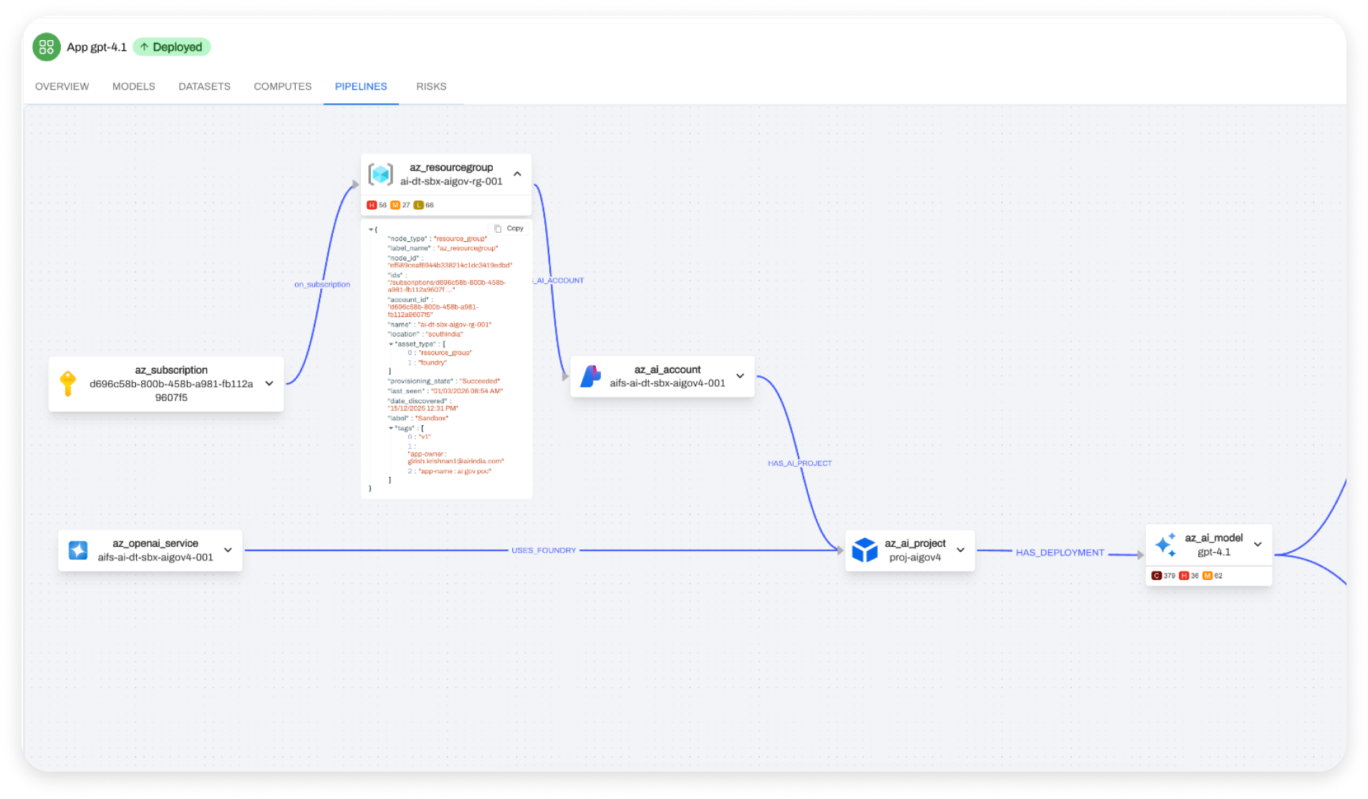Click the orange M badge on az_ai_model

(x=1208, y=576)
